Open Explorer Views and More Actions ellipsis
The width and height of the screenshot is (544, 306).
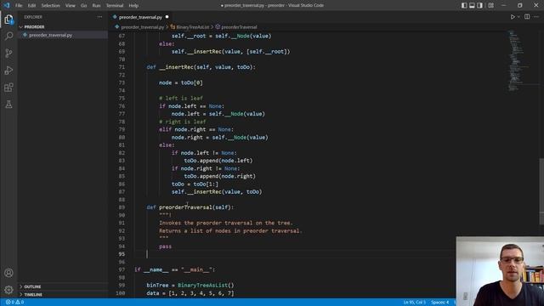tap(100, 17)
